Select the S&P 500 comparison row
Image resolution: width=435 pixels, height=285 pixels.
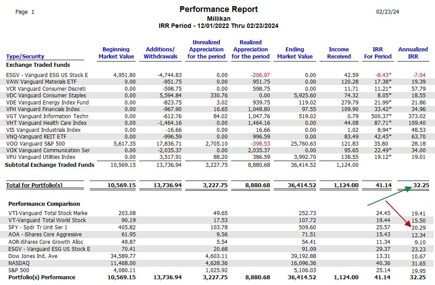pos(217,270)
